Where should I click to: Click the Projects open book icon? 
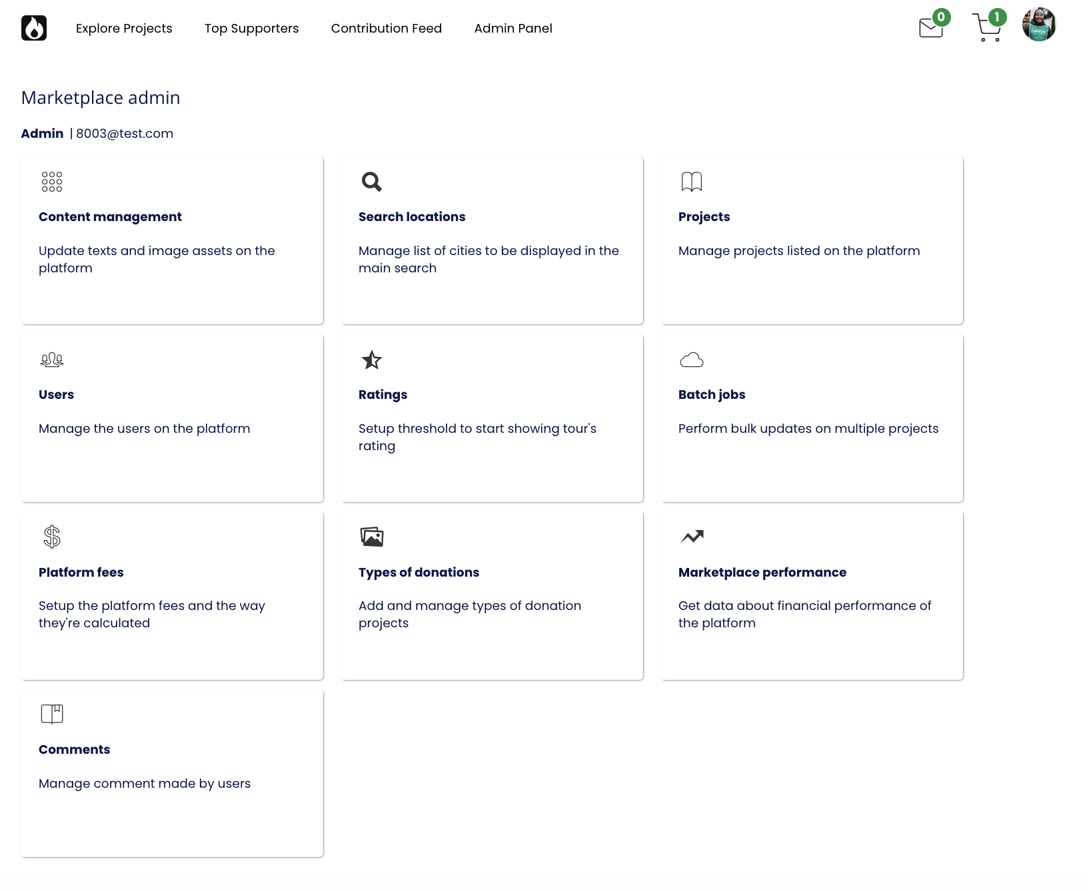pos(691,182)
